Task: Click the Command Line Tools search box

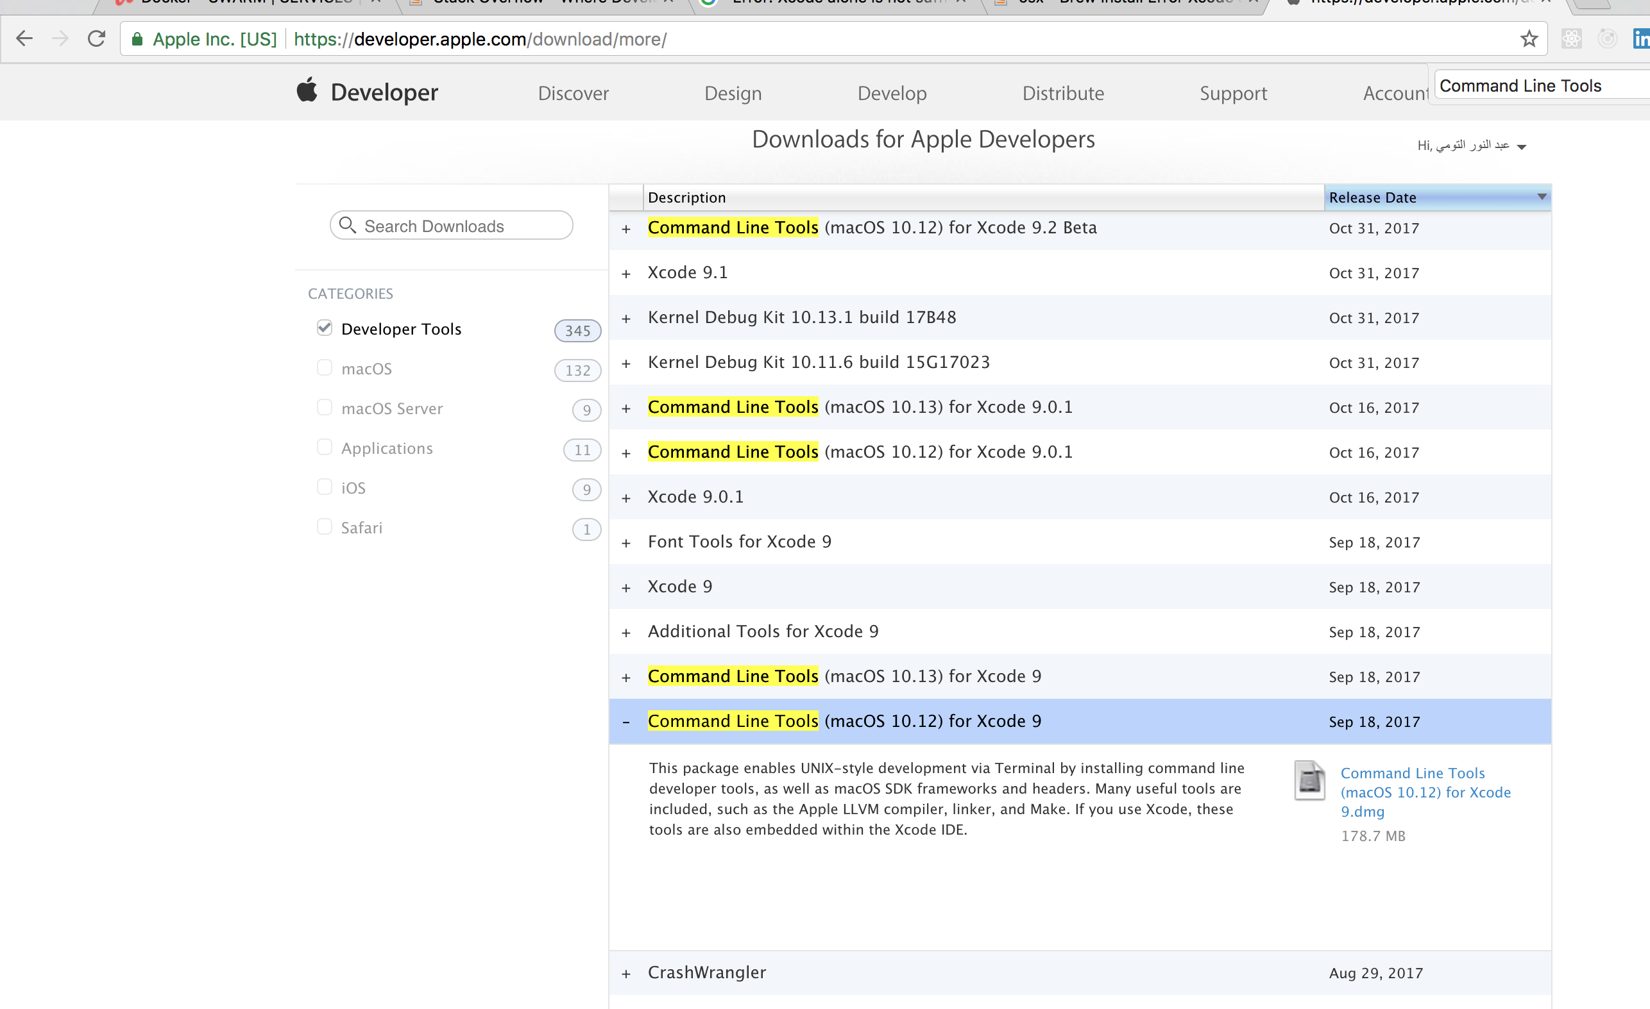Action: pos(1542,86)
